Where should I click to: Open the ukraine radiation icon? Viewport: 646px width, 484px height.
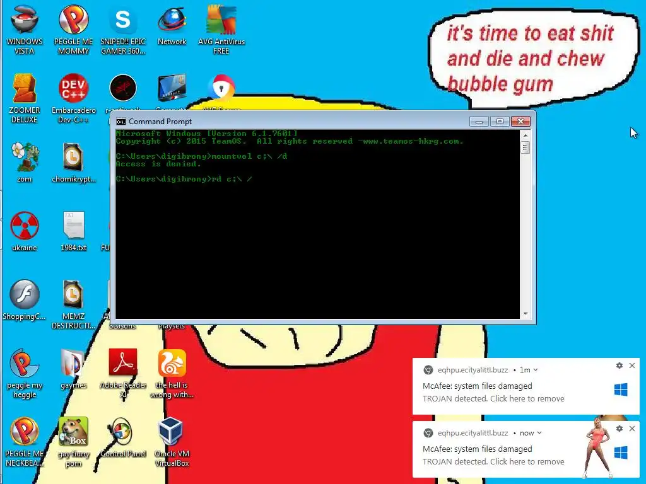point(25,231)
